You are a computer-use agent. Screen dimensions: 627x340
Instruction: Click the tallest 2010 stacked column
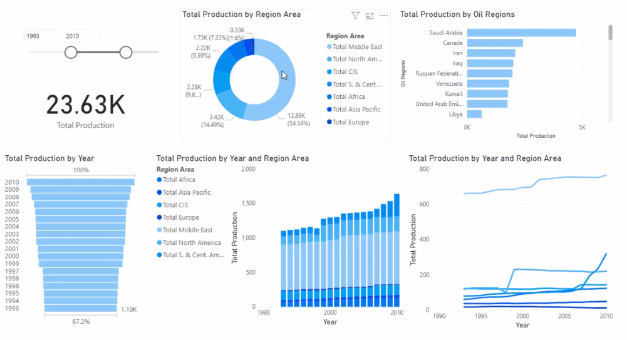(396, 250)
